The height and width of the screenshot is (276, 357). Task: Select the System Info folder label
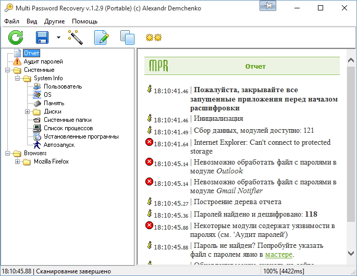48,78
